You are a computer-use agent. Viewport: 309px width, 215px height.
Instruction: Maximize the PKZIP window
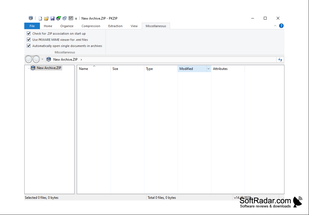(265, 18)
